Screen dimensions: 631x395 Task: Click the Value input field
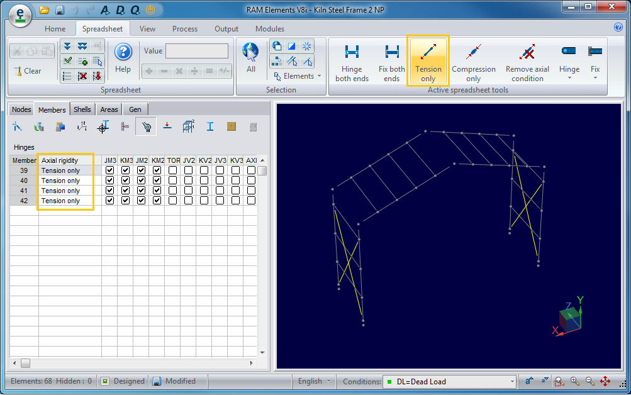[x=196, y=51]
